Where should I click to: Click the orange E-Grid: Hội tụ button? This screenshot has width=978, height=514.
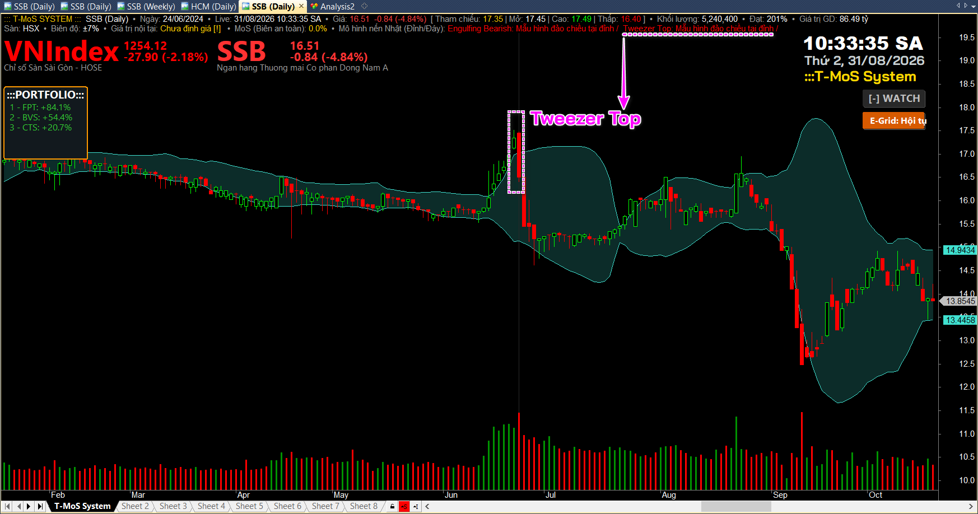pyautogui.click(x=893, y=120)
